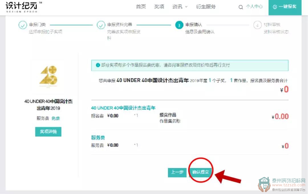This screenshot has height=194, width=308.
Task: Click the 设计纪元 Design Epoch logo
Action: coord(23,7)
